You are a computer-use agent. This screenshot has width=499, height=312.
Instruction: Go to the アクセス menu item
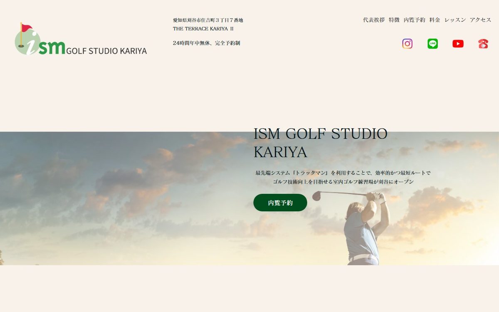tap(481, 20)
